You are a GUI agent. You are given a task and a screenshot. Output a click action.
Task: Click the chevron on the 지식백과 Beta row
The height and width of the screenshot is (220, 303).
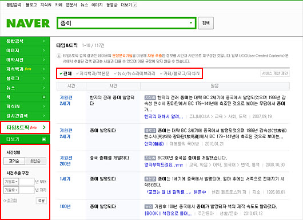(x=44, y=69)
